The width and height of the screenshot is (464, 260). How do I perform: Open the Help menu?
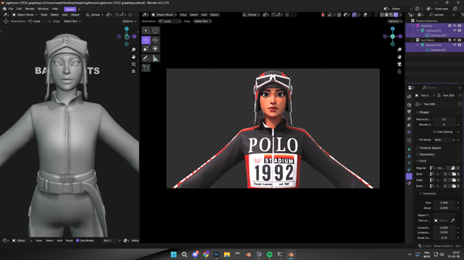[55, 9]
